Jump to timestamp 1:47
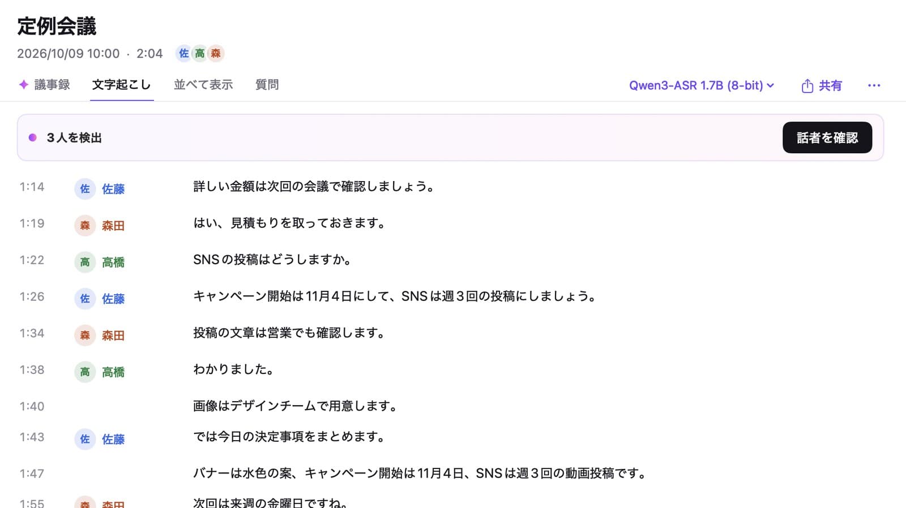This screenshot has width=906, height=508. [x=32, y=473]
